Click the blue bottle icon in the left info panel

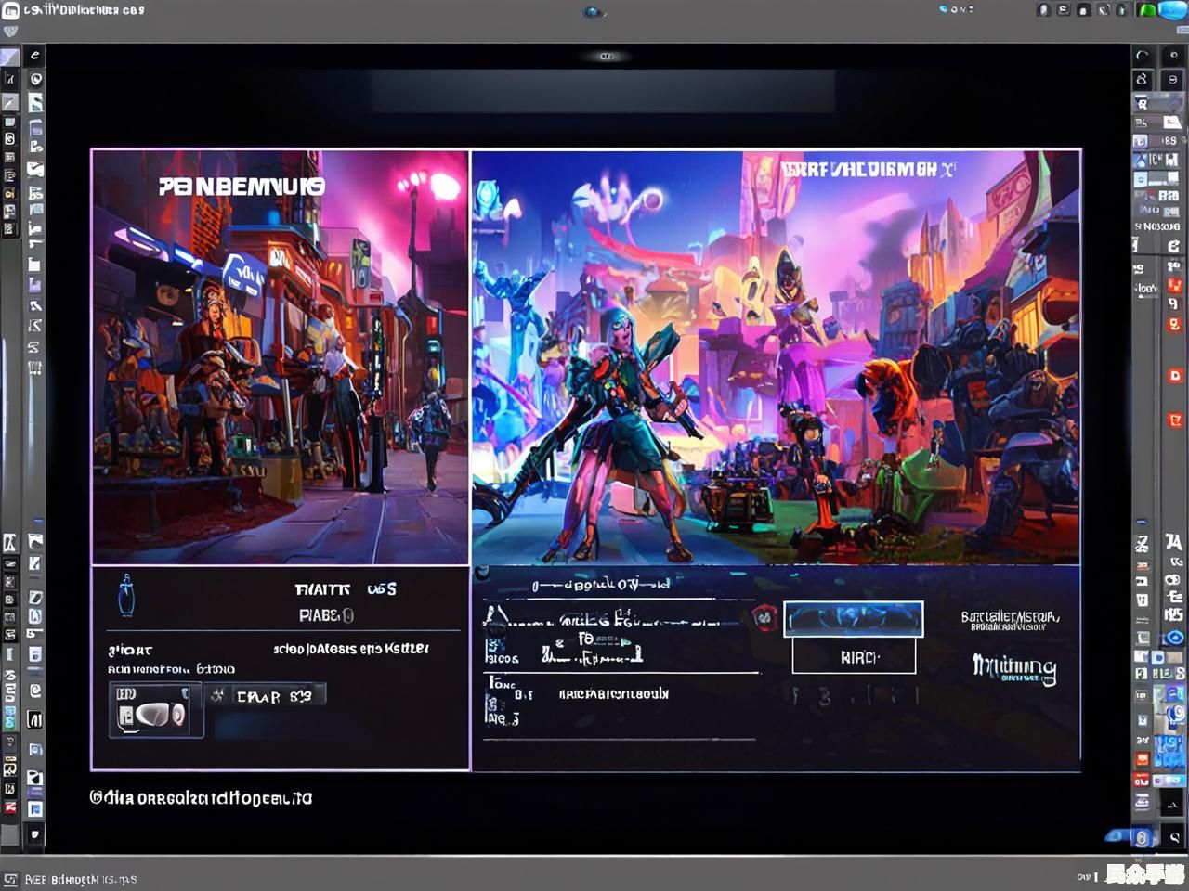coord(126,596)
